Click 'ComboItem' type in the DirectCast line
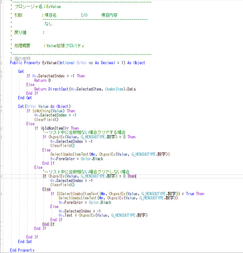The image size is (243, 253). tap(114, 89)
